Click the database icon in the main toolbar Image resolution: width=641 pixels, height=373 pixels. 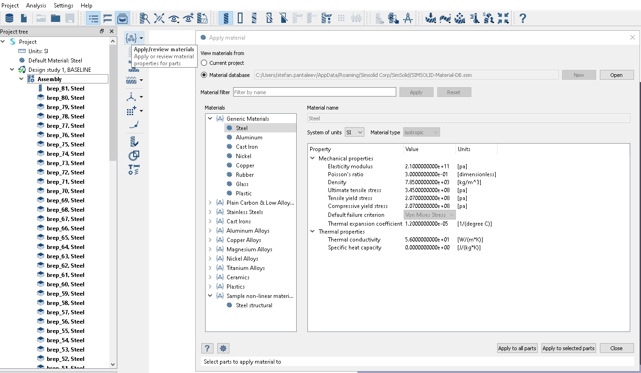pyautogui.click(x=9, y=18)
